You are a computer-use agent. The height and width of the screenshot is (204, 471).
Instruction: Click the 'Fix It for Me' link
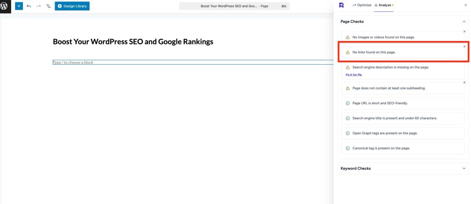(354, 74)
